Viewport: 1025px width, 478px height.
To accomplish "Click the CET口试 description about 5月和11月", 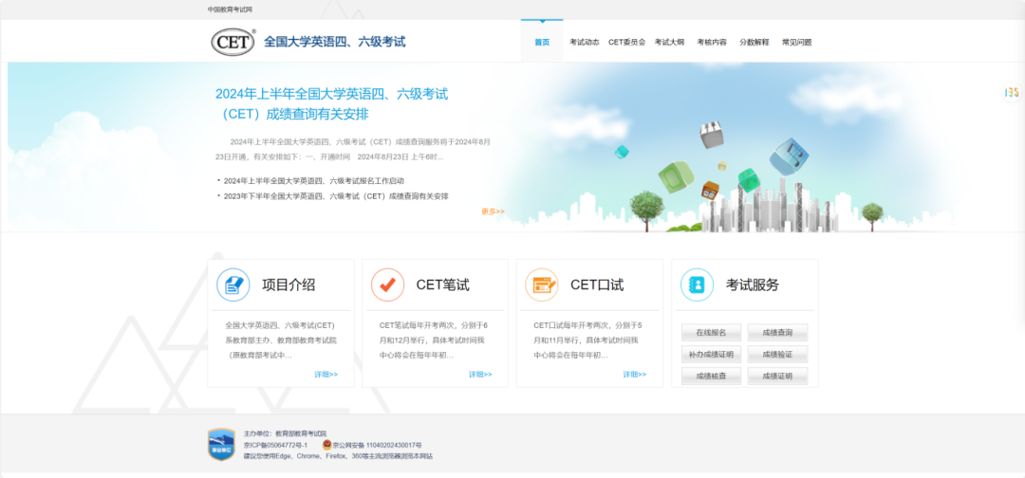I will [x=587, y=340].
